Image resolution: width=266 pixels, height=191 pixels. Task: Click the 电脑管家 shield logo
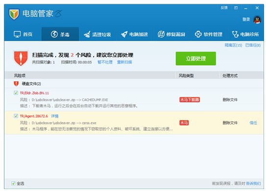[x=14, y=14]
